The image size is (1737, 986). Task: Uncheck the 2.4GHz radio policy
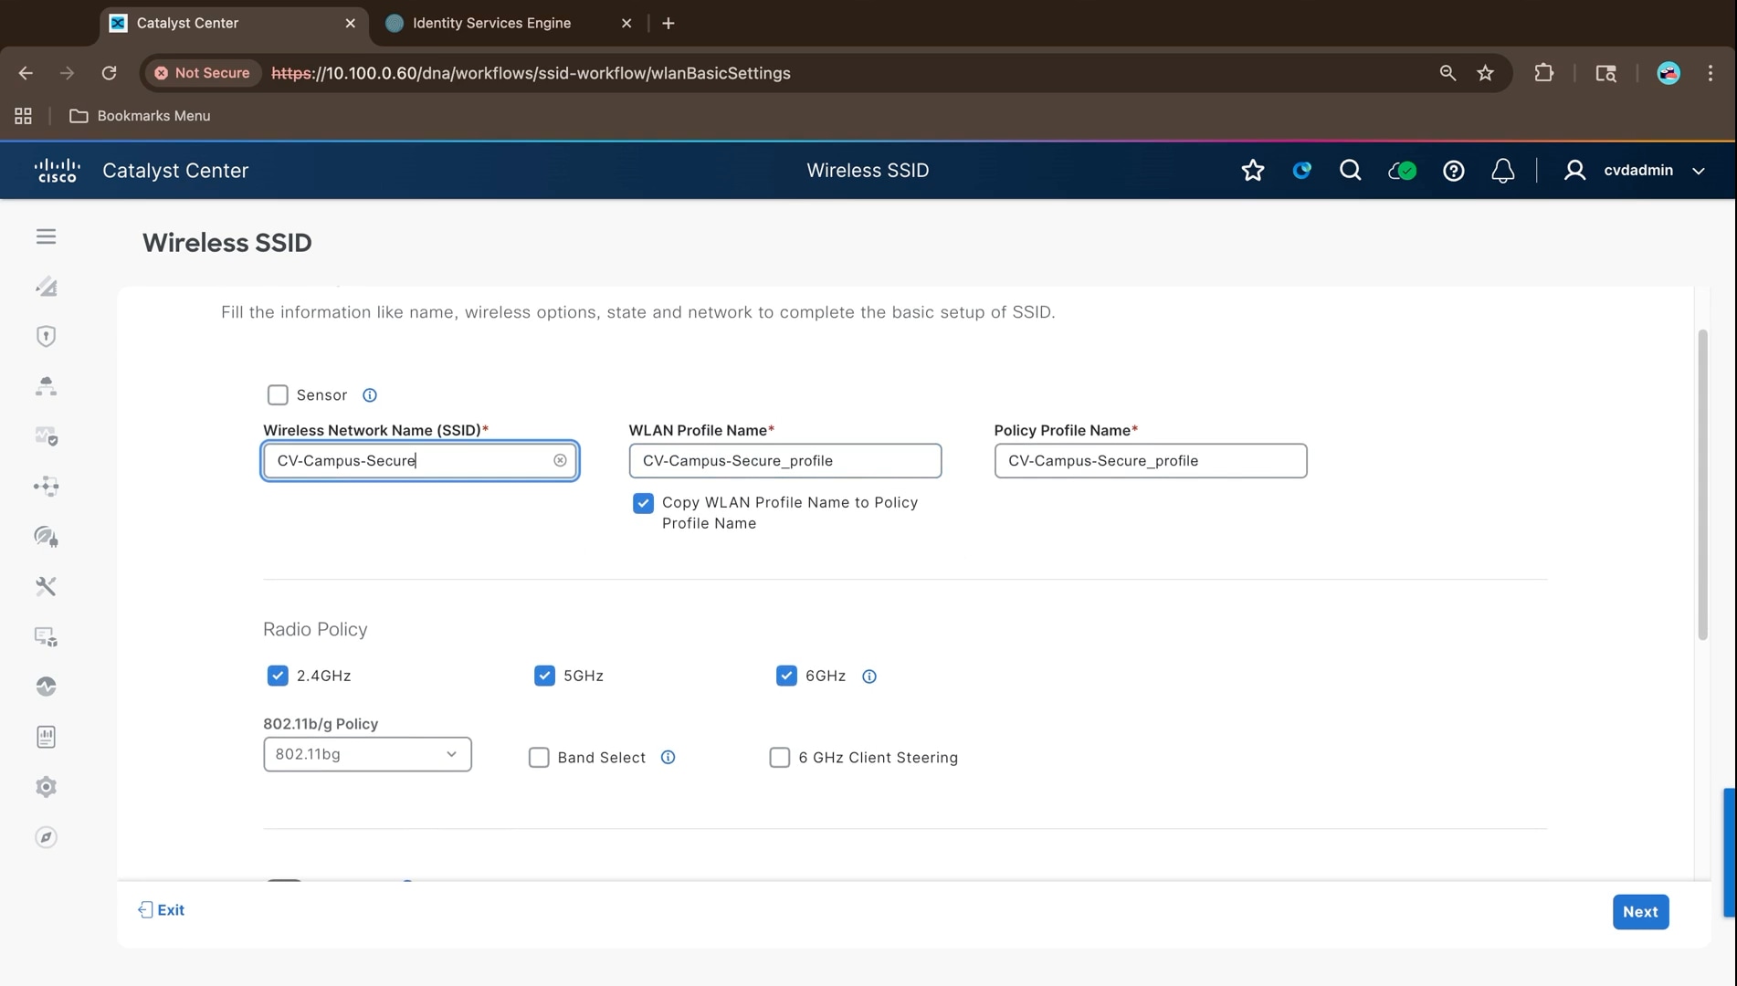tap(278, 676)
